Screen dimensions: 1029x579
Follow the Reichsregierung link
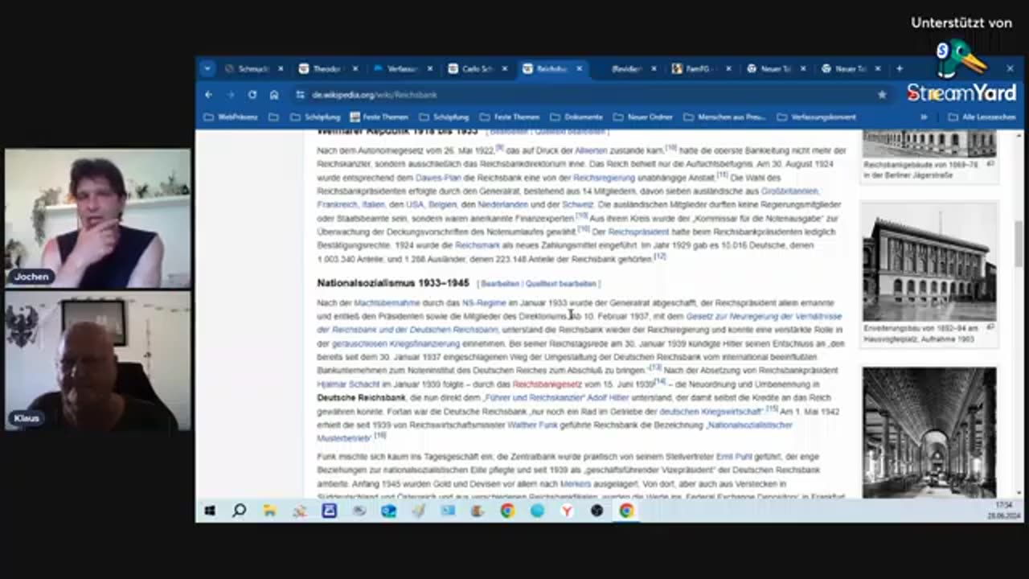(604, 178)
